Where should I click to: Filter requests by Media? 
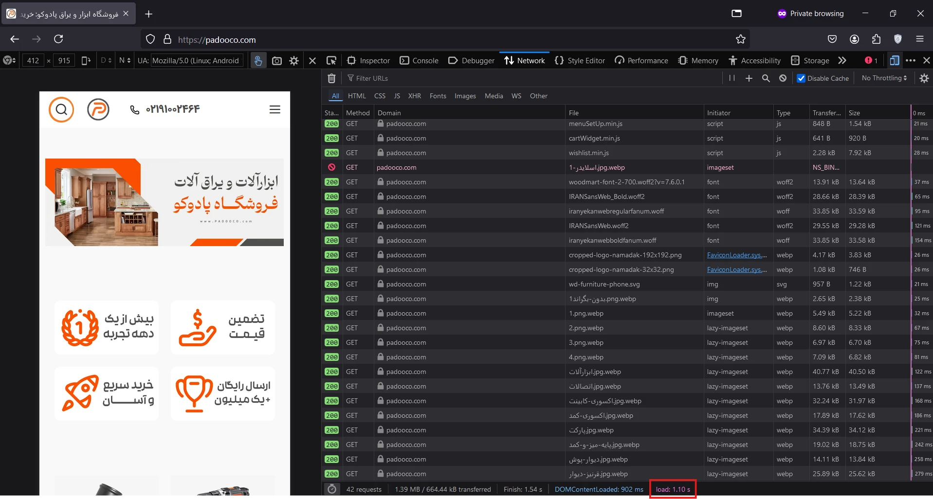tap(494, 96)
